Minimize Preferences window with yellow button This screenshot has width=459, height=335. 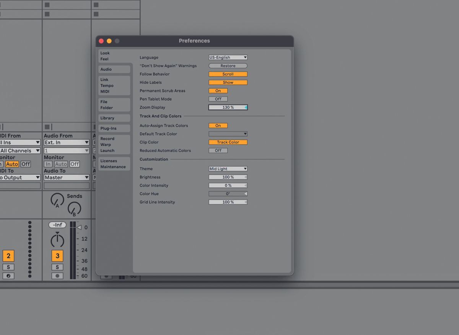(109, 41)
